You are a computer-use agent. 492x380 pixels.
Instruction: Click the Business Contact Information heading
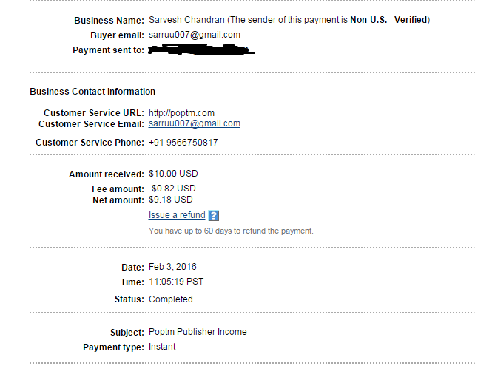tap(92, 92)
